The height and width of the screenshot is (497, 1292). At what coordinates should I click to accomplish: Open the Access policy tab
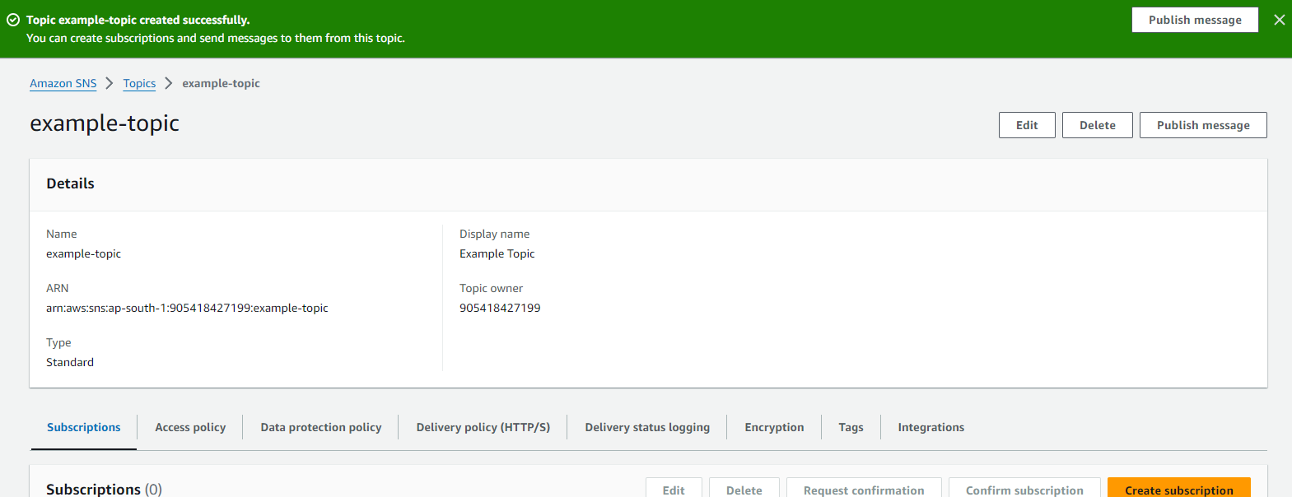[190, 427]
